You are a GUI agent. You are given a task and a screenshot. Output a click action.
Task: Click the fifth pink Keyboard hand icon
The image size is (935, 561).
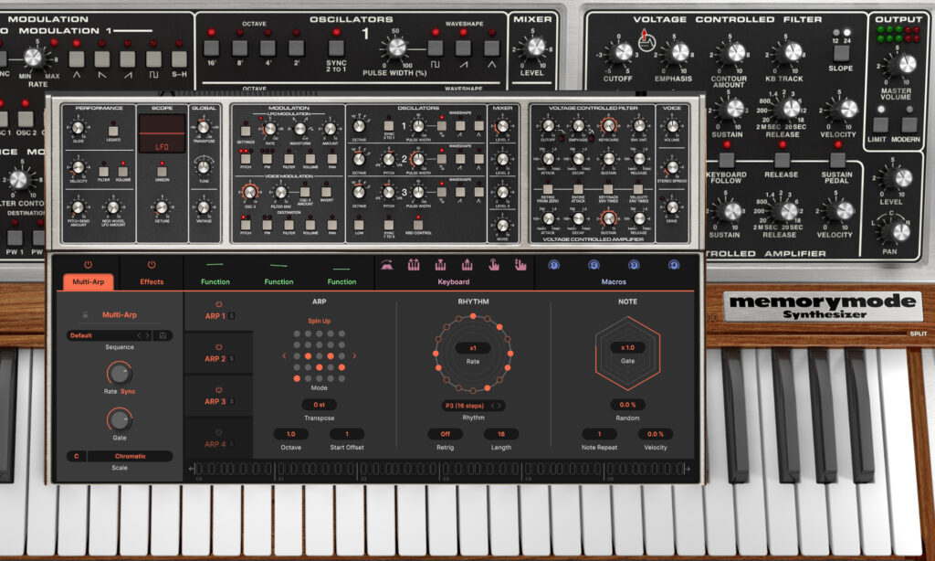(494, 265)
